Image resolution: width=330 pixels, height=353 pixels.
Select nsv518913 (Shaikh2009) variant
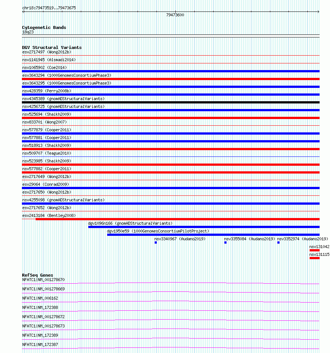(x=47, y=145)
